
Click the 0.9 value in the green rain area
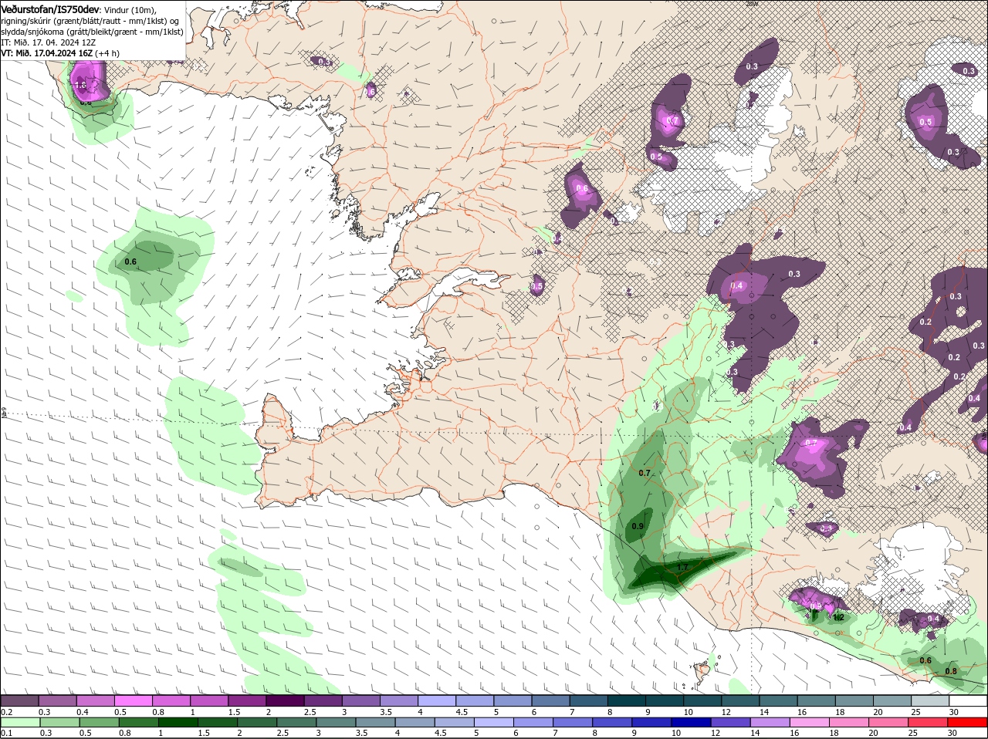tap(638, 526)
